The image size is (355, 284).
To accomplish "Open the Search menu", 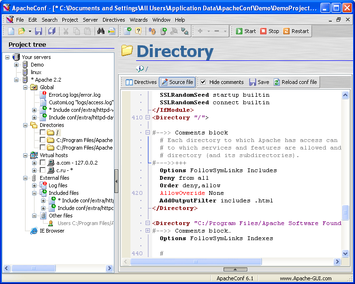I will coord(49,20).
